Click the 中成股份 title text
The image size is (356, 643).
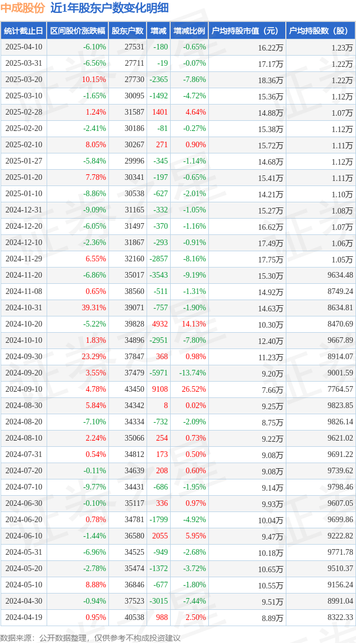[x=23, y=8]
